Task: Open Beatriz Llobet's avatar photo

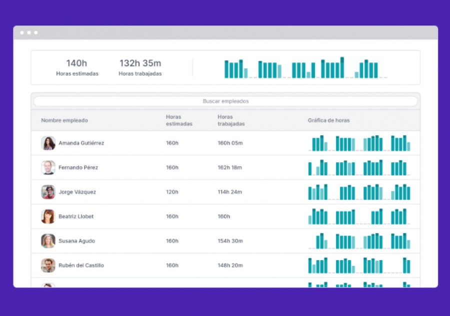Action: tap(48, 216)
